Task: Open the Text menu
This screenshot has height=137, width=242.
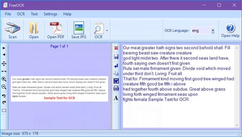Action: click(x=34, y=14)
